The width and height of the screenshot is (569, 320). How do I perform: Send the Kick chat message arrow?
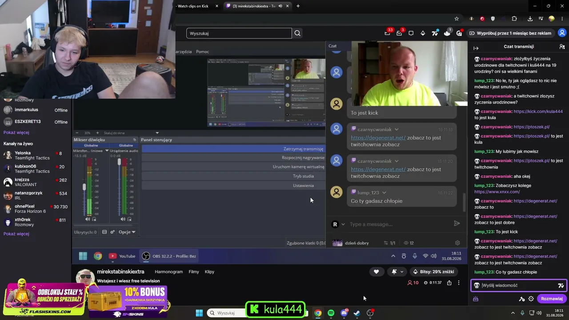click(457, 224)
